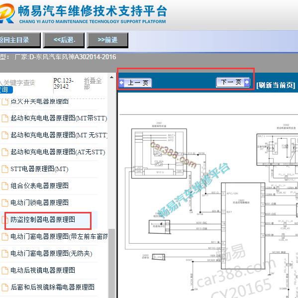Open 电动门窗电器原理图(无防夹)
This screenshot has width=298, height=298.
pyautogui.click(x=51, y=254)
